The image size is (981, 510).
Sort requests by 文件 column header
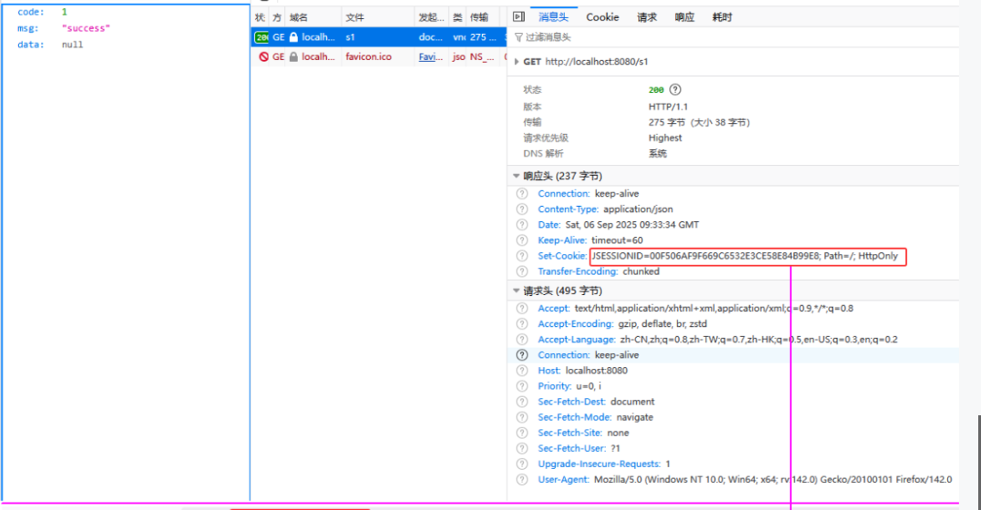pyautogui.click(x=355, y=17)
